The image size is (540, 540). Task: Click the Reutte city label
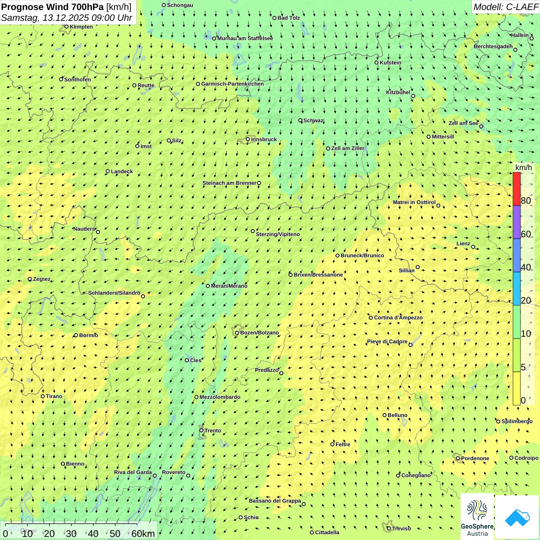click(146, 85)
